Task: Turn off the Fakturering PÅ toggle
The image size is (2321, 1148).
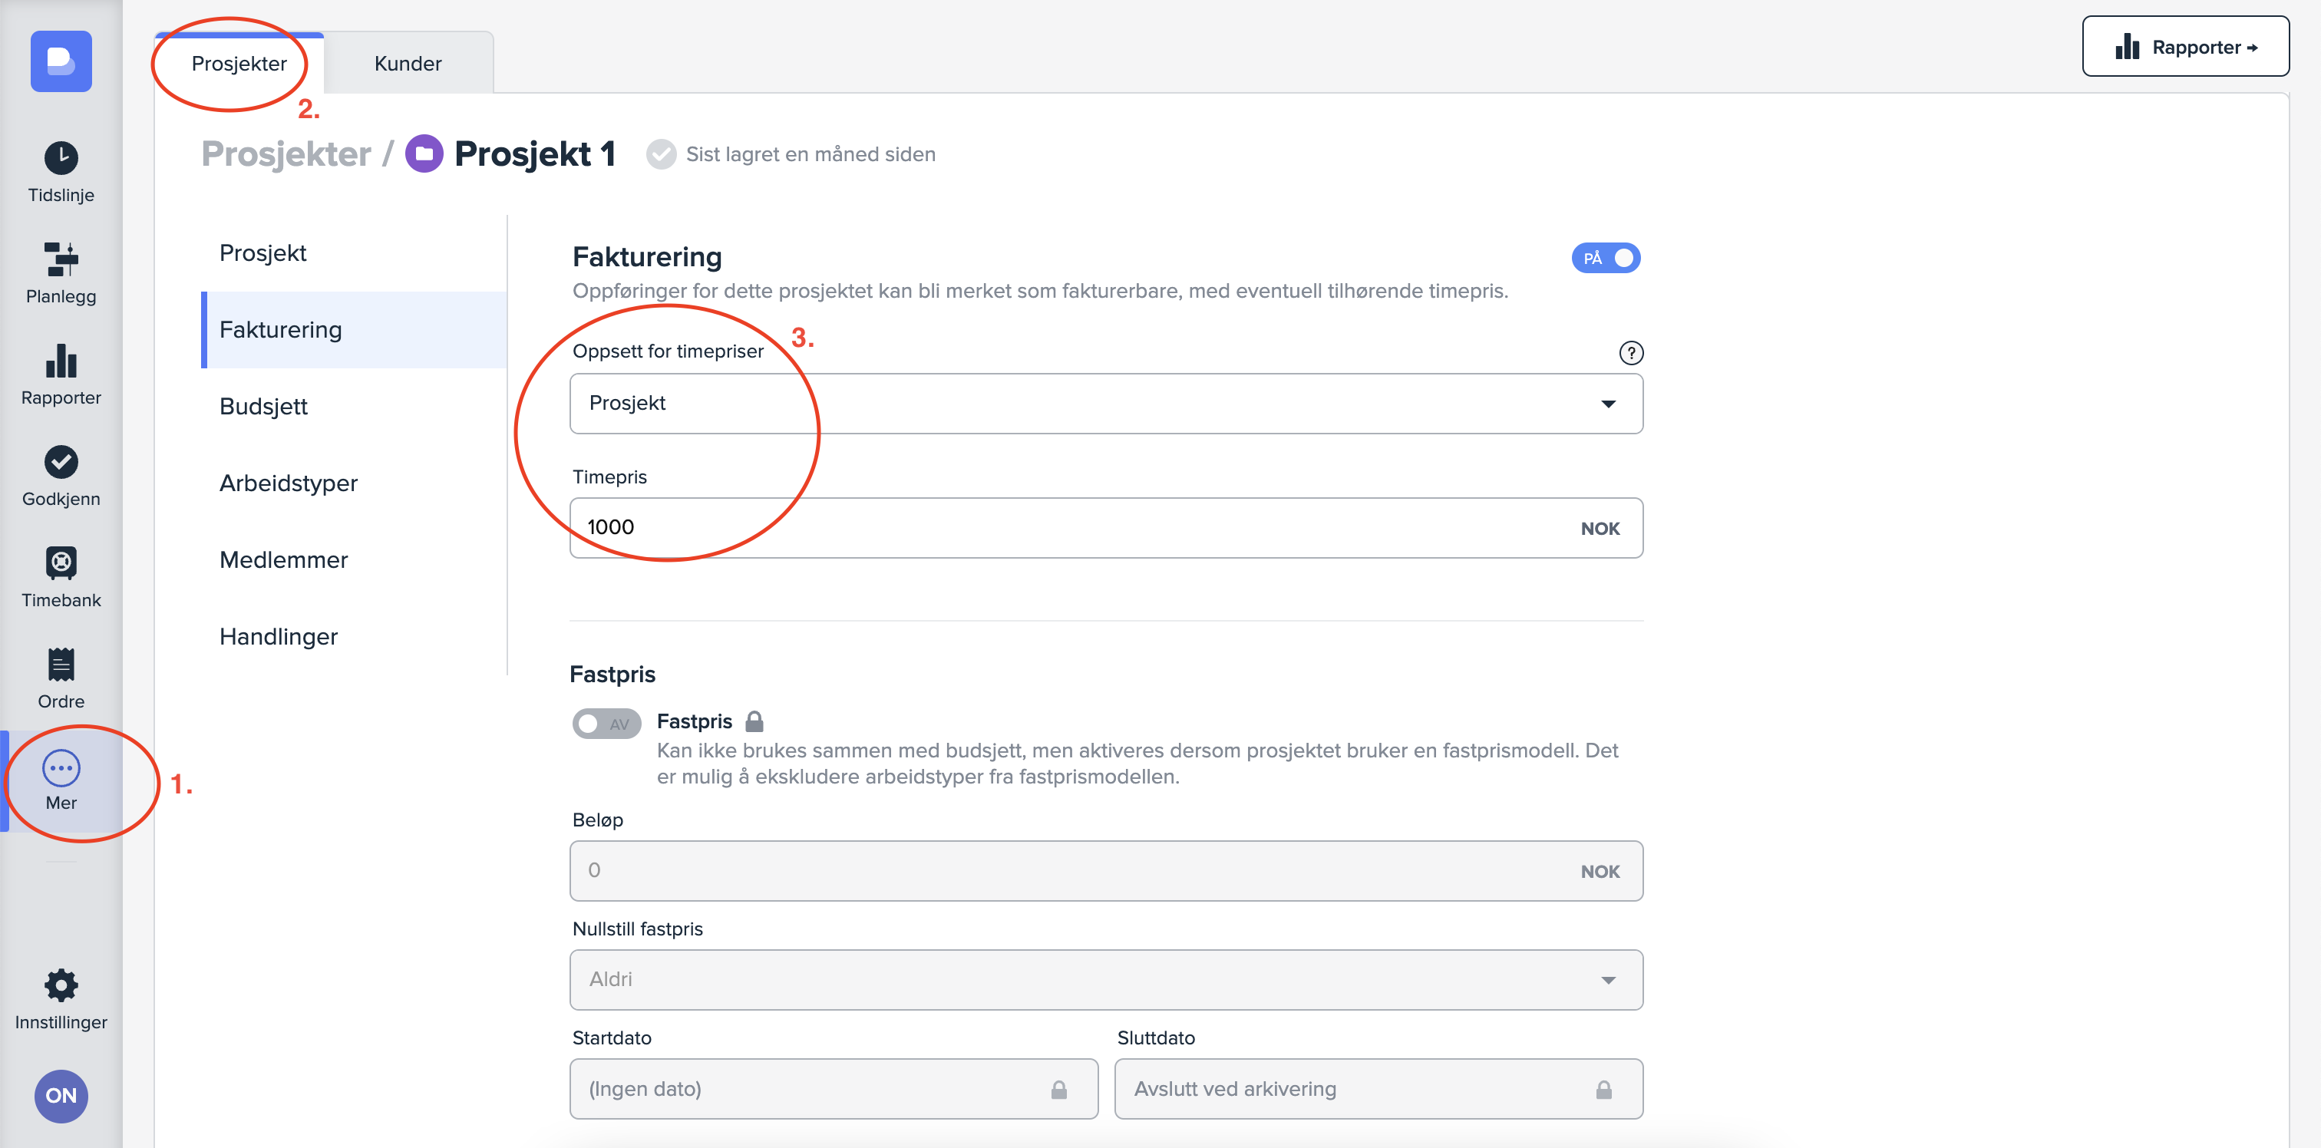Action: 1605,259
